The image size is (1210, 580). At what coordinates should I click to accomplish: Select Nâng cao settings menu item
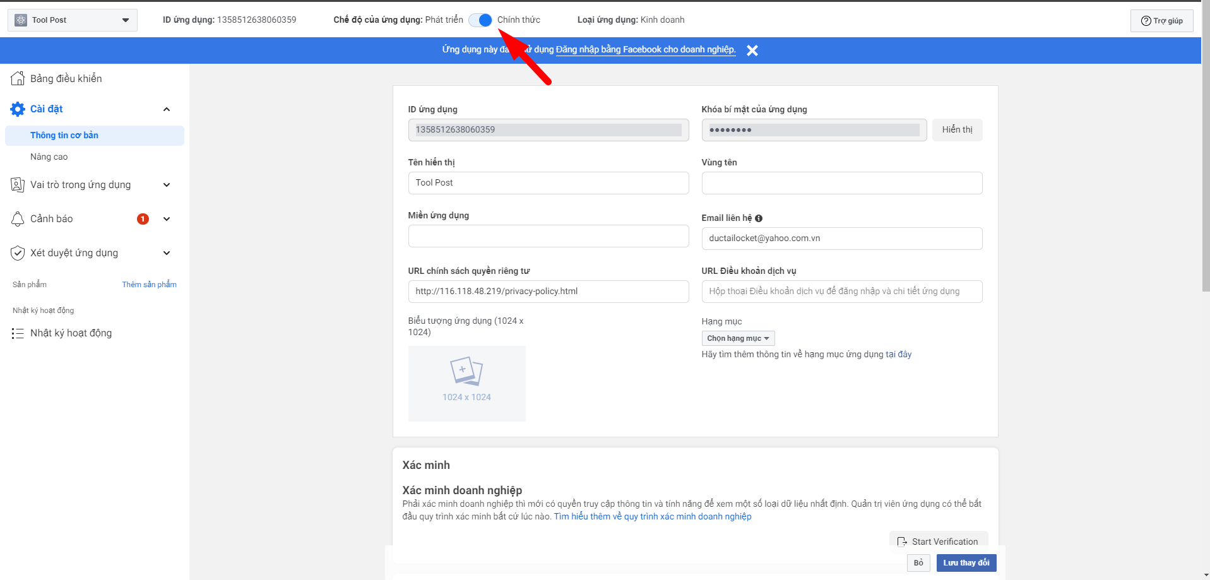49,157
